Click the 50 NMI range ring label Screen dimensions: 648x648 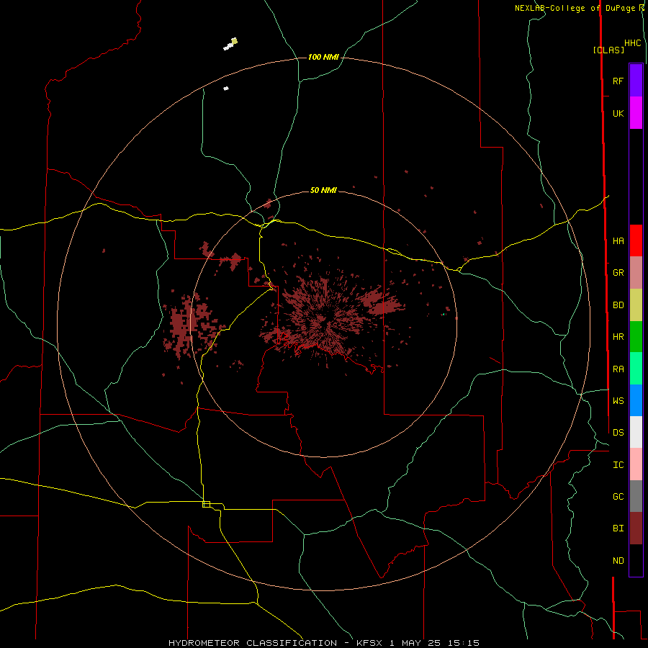coord(323,190)
